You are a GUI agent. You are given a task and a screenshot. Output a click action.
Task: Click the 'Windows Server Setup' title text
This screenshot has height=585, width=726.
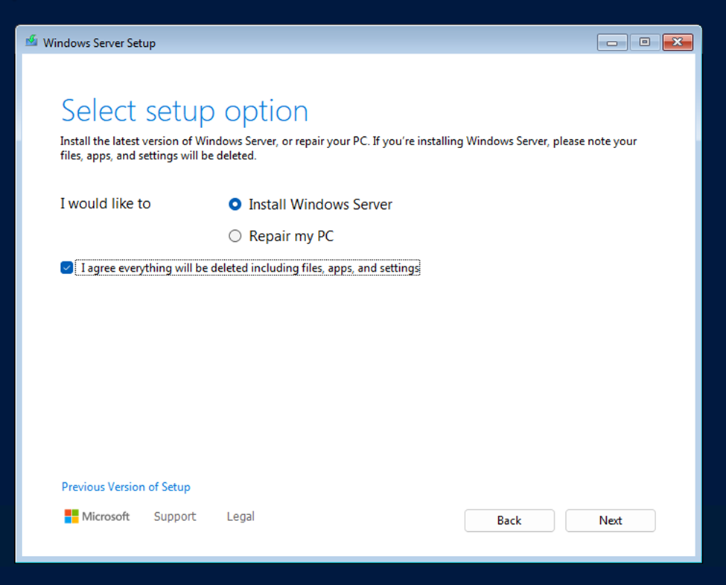click(x=100, y=42)
